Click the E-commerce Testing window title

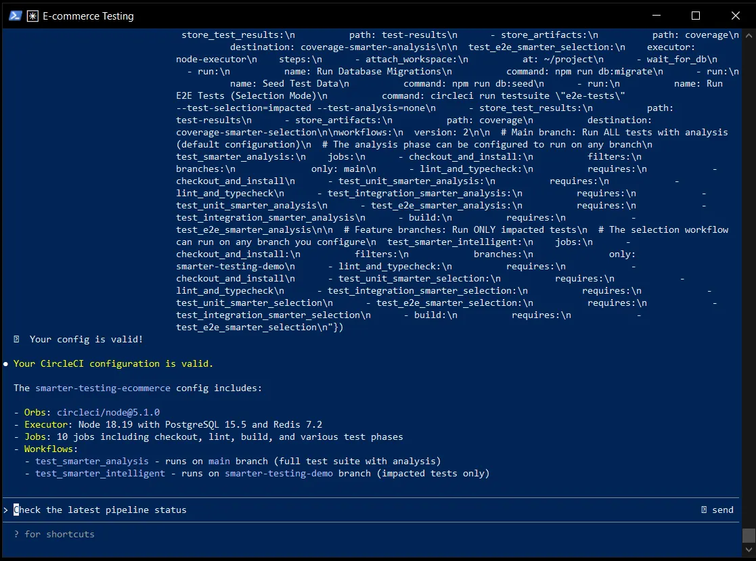(x=88, y=16)
